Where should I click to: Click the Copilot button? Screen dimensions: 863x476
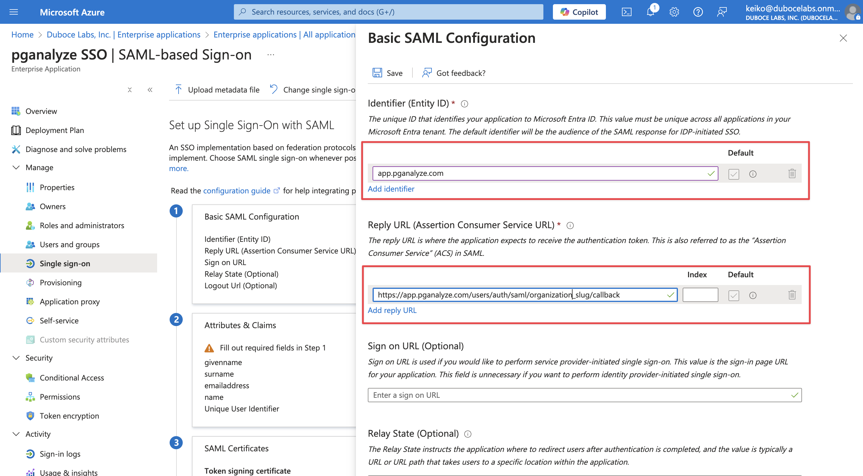(x=579, y=12)
